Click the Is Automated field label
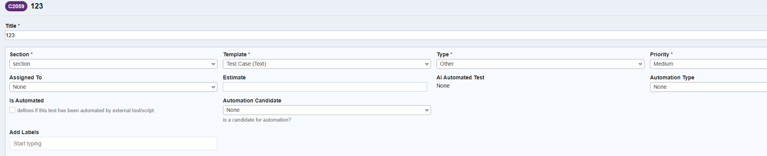The width and height of the screenshot is (767, 156). (27, 100)
